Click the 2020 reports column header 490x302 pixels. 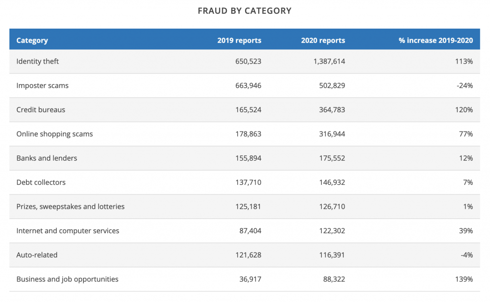coord(323,40)
